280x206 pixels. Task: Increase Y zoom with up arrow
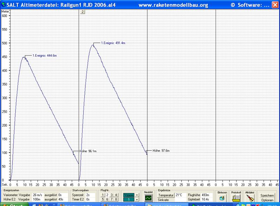[137, 195]
